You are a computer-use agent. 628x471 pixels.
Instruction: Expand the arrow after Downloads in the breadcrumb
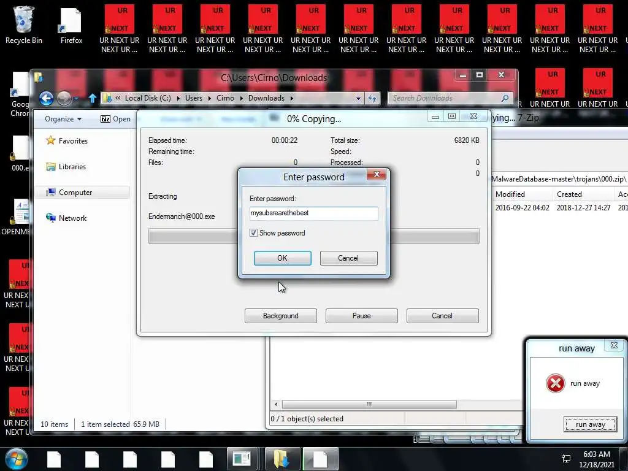[291, 98]
